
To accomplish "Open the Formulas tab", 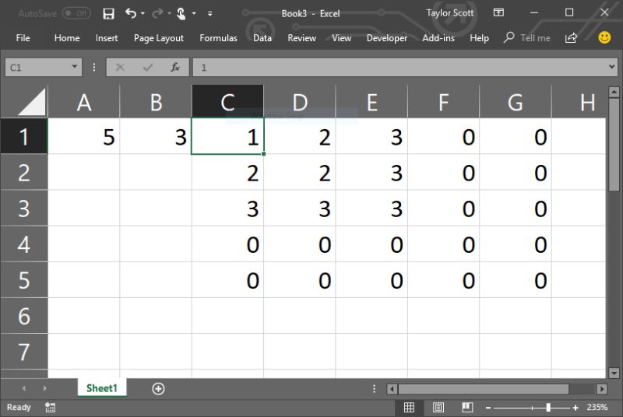I will pos(218,37).
